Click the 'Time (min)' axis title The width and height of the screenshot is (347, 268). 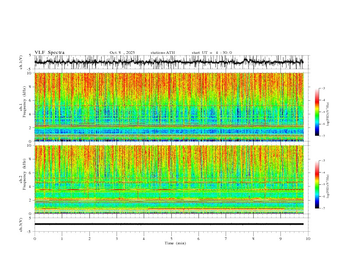175,243
